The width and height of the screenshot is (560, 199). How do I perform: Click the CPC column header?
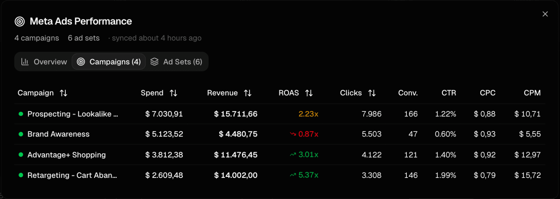tap(488, 93)
